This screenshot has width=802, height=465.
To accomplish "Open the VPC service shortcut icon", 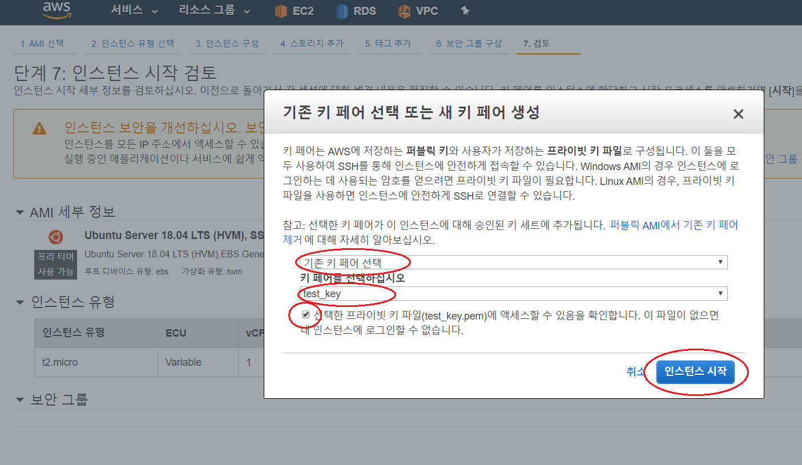I will pyautogui.click(x=404, y=11).
